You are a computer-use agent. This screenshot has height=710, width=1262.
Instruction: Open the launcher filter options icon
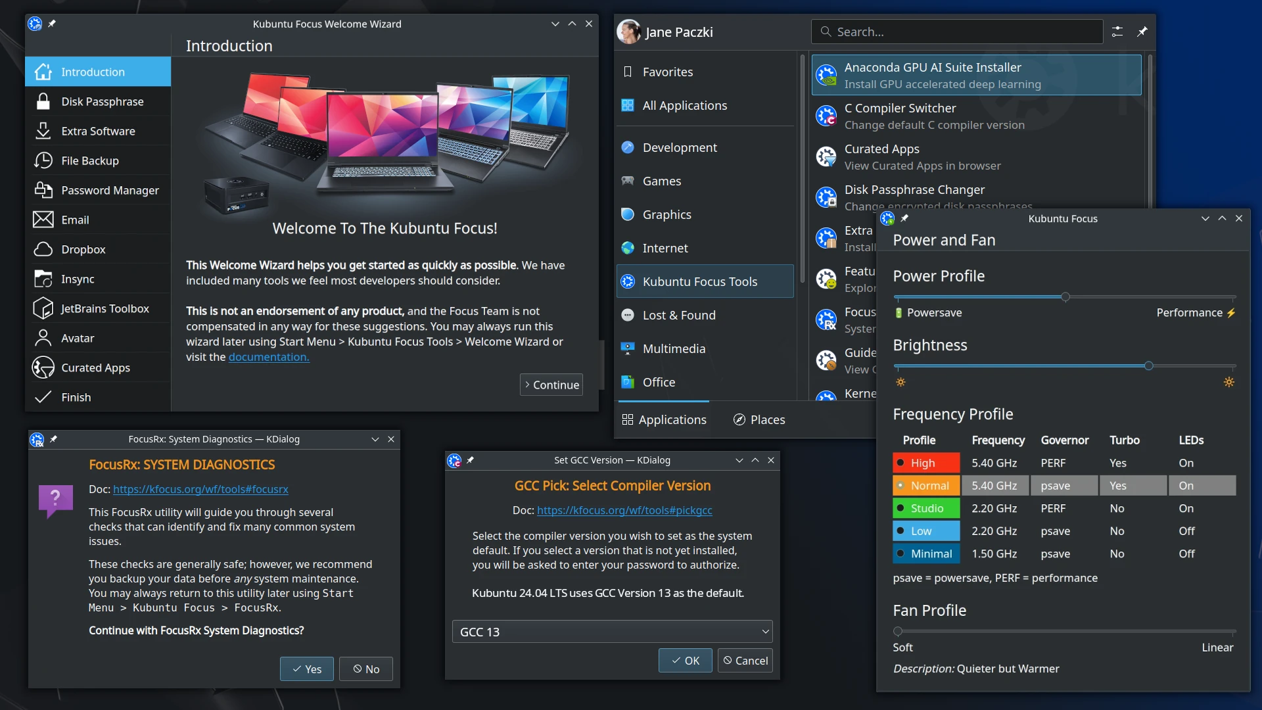[x=1117, y=31]
